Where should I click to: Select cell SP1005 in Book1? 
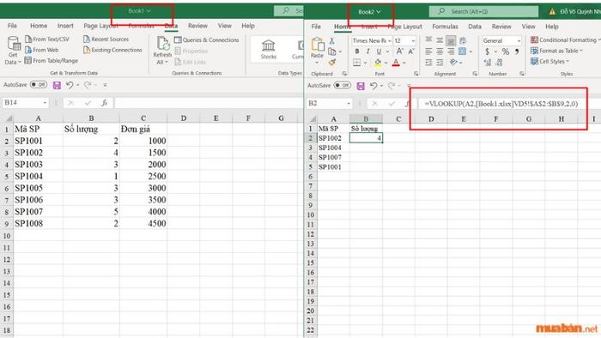tap(38, 188)
